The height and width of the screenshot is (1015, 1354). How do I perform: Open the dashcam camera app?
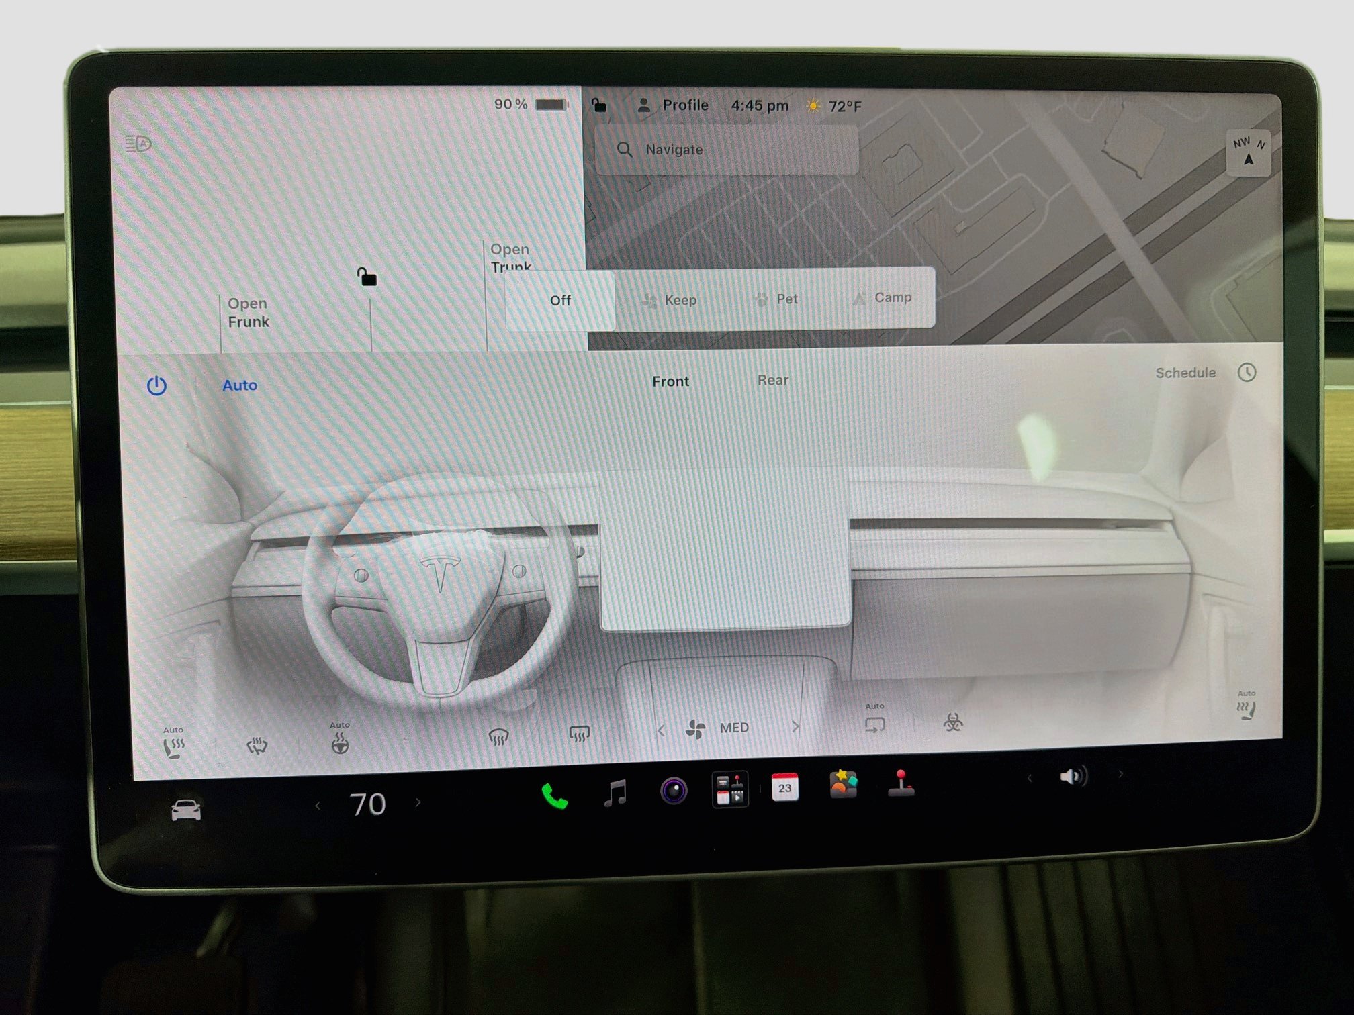674,790
